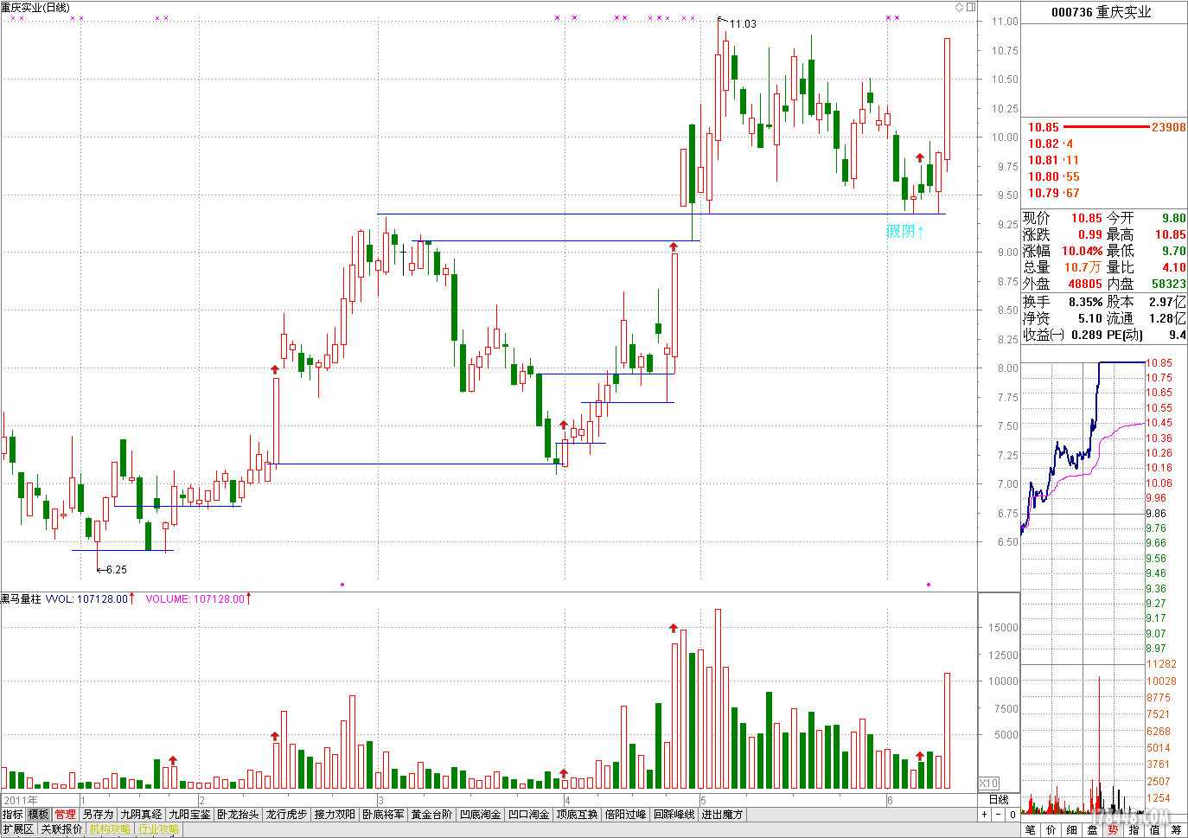
Task: Select the 黄金台阶 template
Action: coord(431,815)
